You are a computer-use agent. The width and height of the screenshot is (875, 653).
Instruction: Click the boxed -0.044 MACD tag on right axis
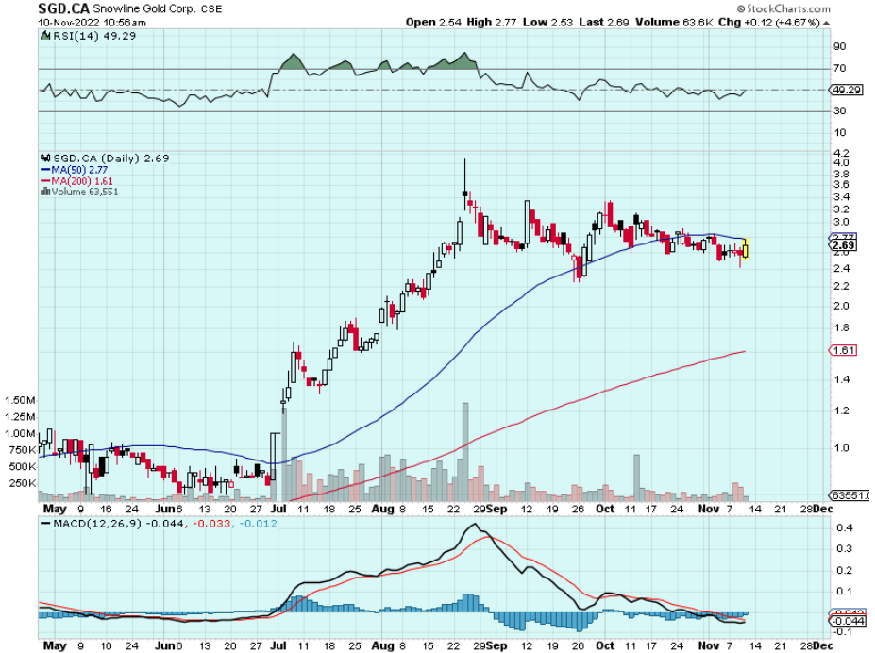click(x=849, y=621)
